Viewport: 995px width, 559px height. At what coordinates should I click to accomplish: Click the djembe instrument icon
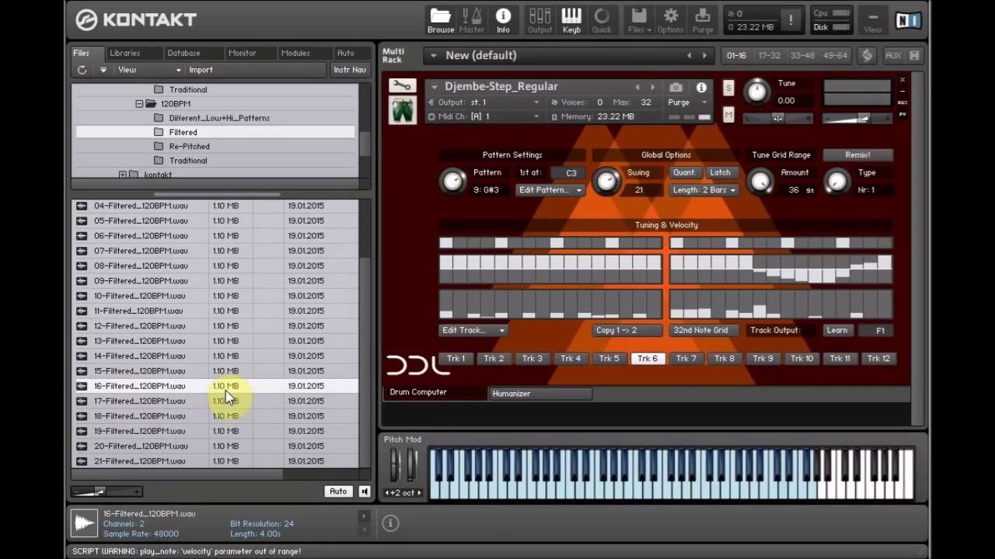402,110
